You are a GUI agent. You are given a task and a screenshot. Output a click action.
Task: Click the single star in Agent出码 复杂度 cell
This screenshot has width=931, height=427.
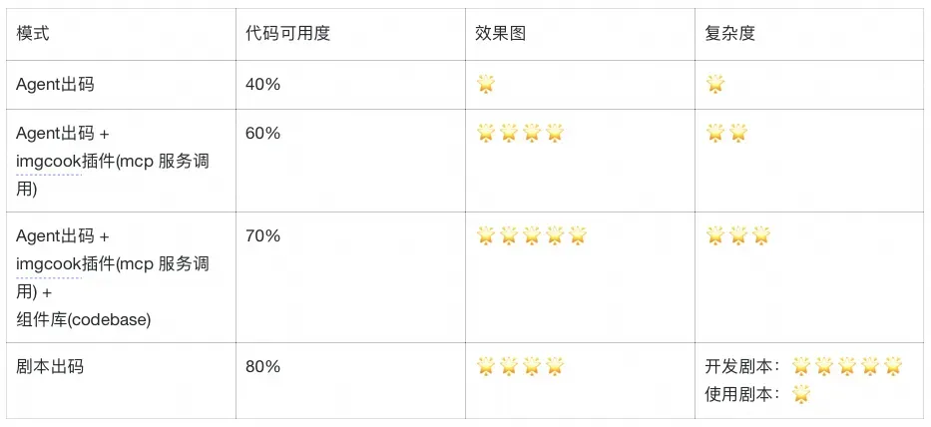point(715,85)
